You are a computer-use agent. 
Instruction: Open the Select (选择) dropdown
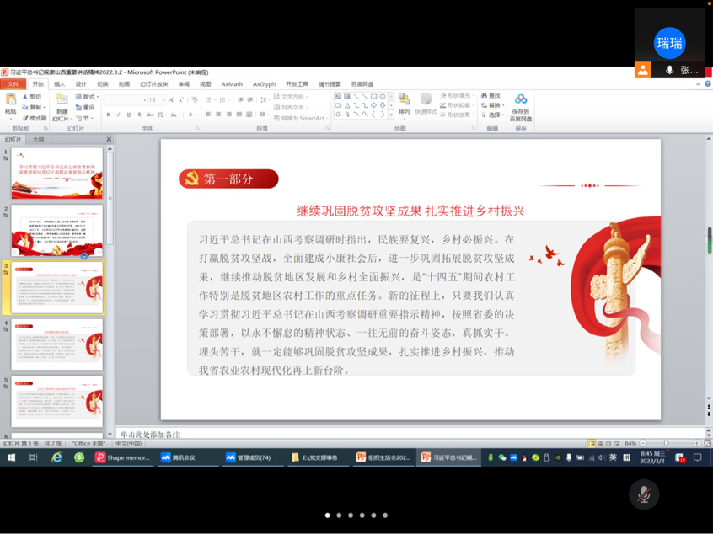tap(493, 115)
